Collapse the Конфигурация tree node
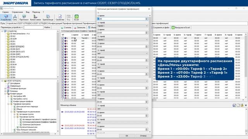The width and height of the screenshot is (248, 139). tap(5, 93)
